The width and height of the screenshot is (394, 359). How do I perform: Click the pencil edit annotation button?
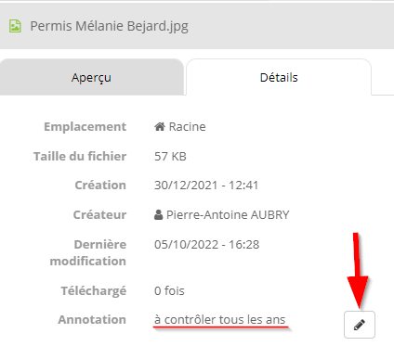(360, 325)
